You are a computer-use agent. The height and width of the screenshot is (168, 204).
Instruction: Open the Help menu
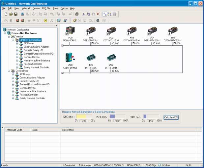pyautogui.click(x=72, y=8)
